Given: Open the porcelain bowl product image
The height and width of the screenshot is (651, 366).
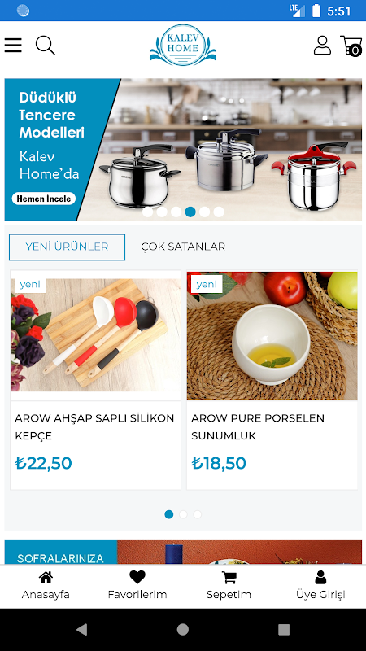Looking at the screenshot, I should click(x=272, y=335).
